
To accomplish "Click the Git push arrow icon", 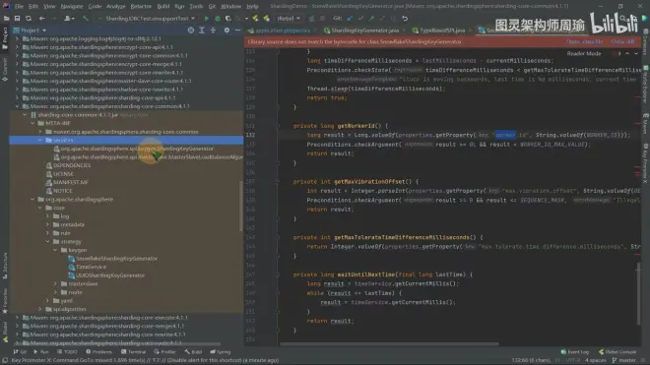I will pos(371,19).
